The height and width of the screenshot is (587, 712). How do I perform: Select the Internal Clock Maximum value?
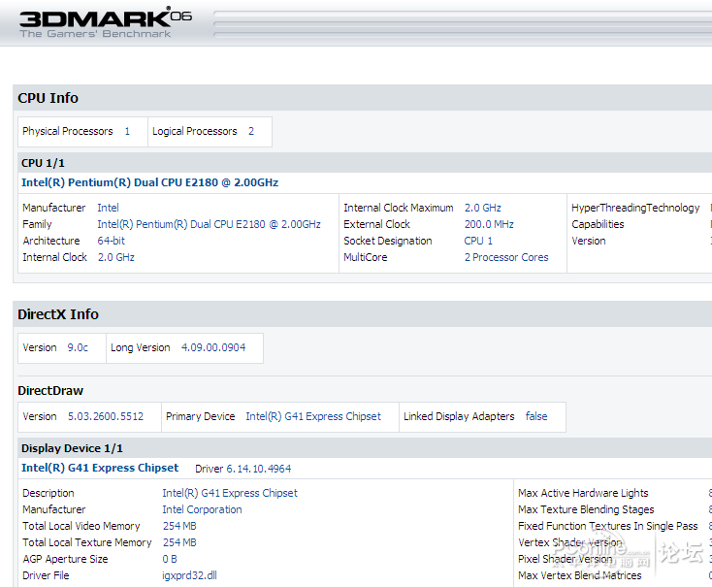[483, 208]
